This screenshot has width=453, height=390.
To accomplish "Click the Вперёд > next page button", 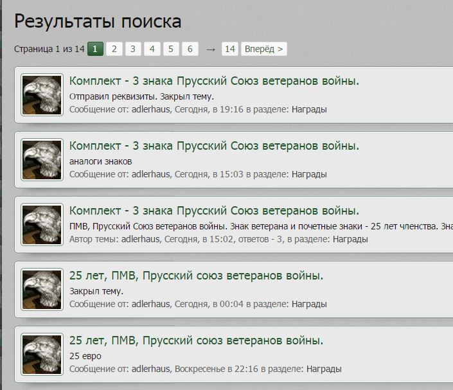I will 264,49.
